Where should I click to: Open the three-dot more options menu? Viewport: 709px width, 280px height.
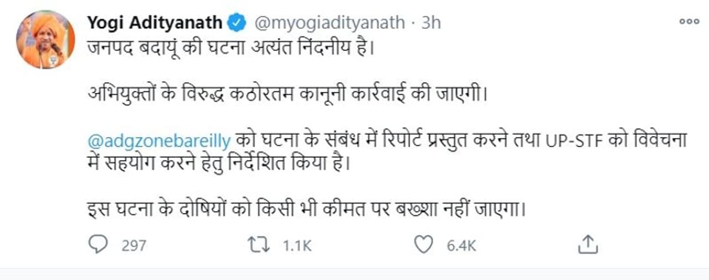pos(689,22)
